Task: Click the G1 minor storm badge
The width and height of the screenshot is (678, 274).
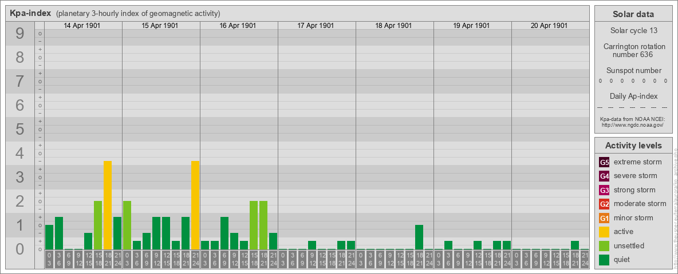Action: (604, 218)
